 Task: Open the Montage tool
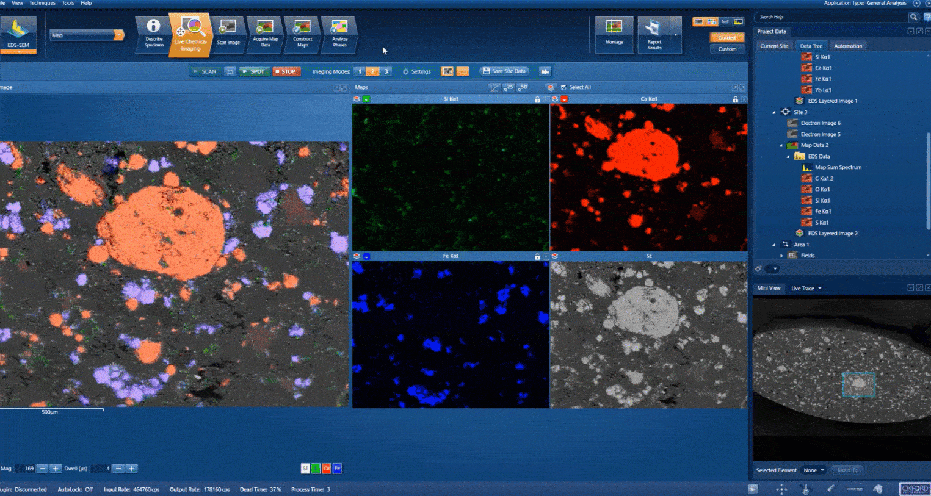point(614,33)
